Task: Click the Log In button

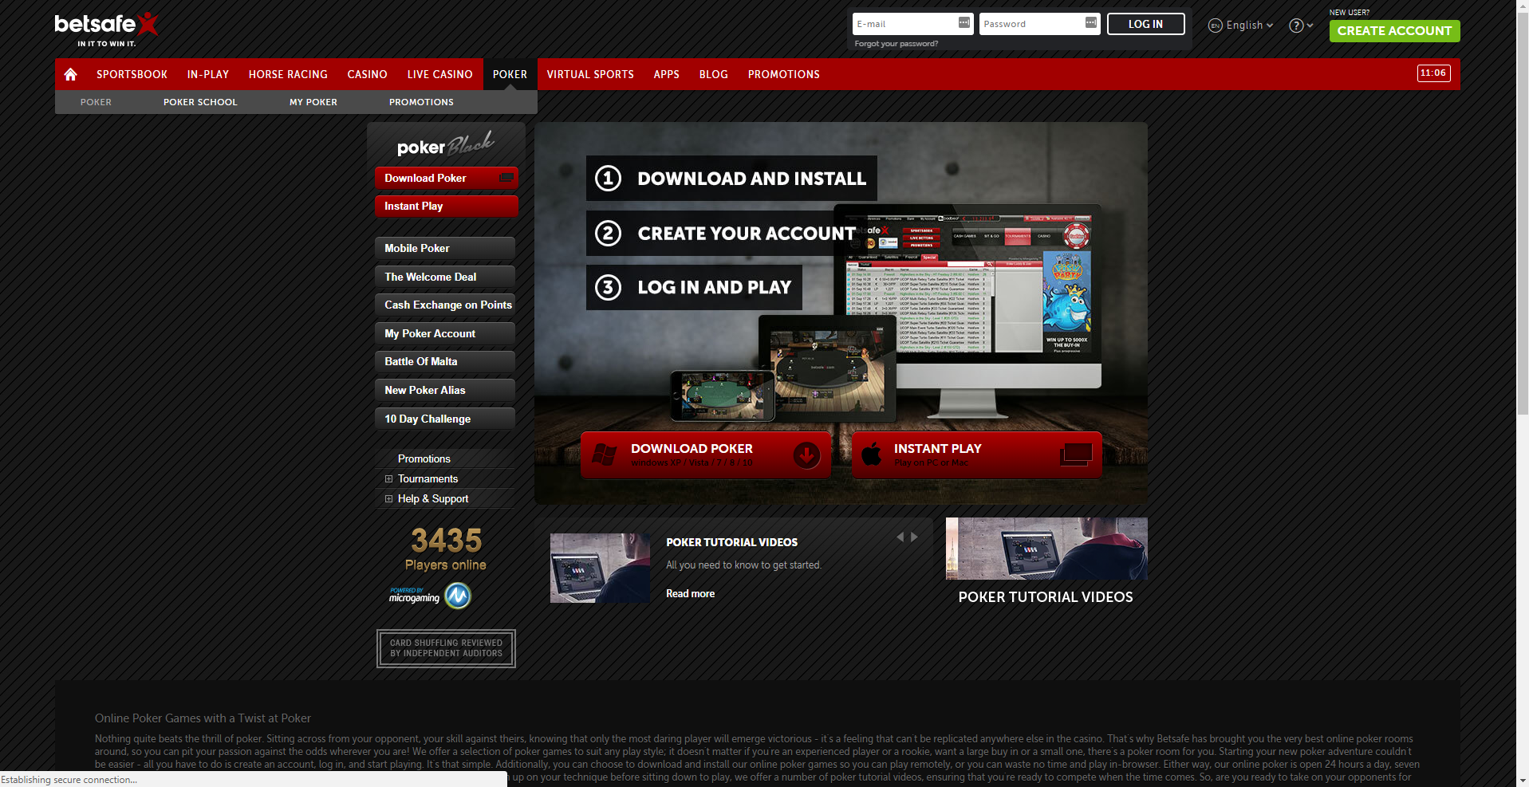Action: coord(1145,24)
